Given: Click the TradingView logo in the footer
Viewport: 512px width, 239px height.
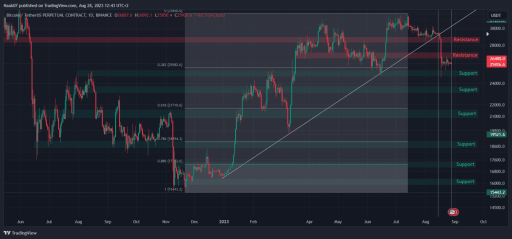Looking at the screenshot, I should click(x=20, y=233).
